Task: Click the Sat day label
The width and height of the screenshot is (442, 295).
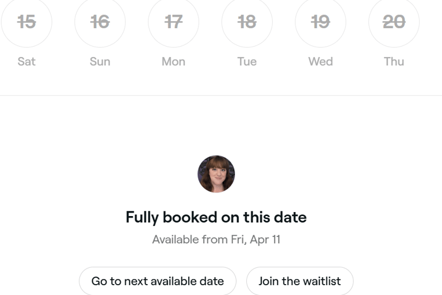Action: (26, 62)
